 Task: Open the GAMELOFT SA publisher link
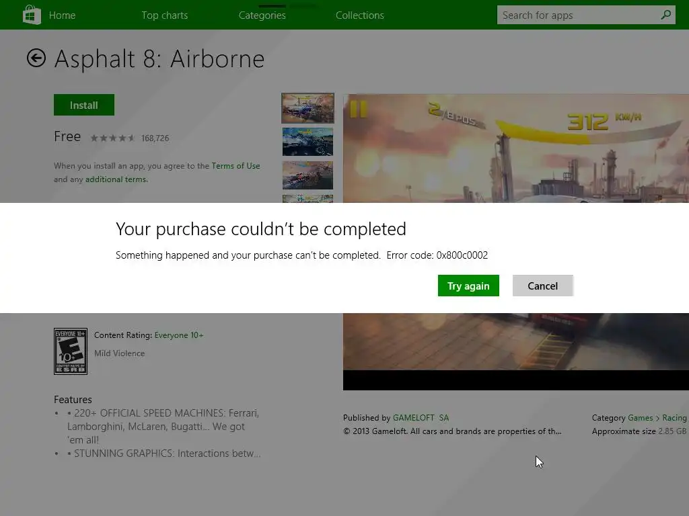click(x=421, y=418)
